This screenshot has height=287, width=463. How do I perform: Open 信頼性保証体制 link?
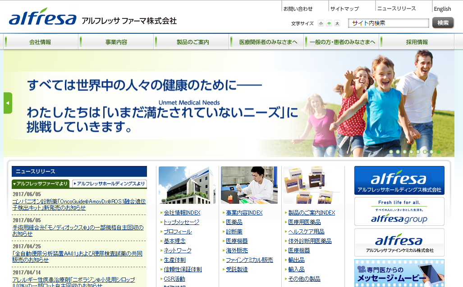pyautogui.click(x=183, y=269)
